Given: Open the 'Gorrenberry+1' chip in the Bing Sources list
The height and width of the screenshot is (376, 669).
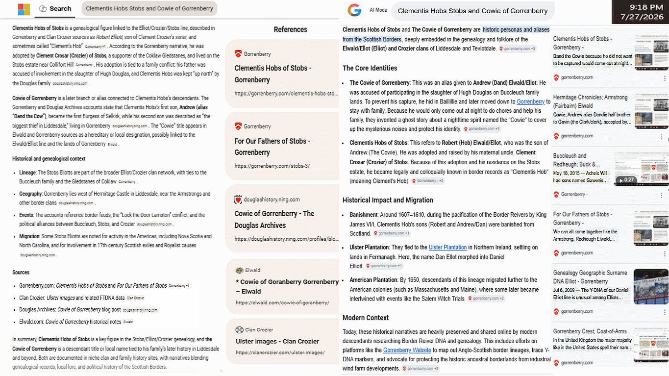Looking at the screenshot, I should coord(179,286).
